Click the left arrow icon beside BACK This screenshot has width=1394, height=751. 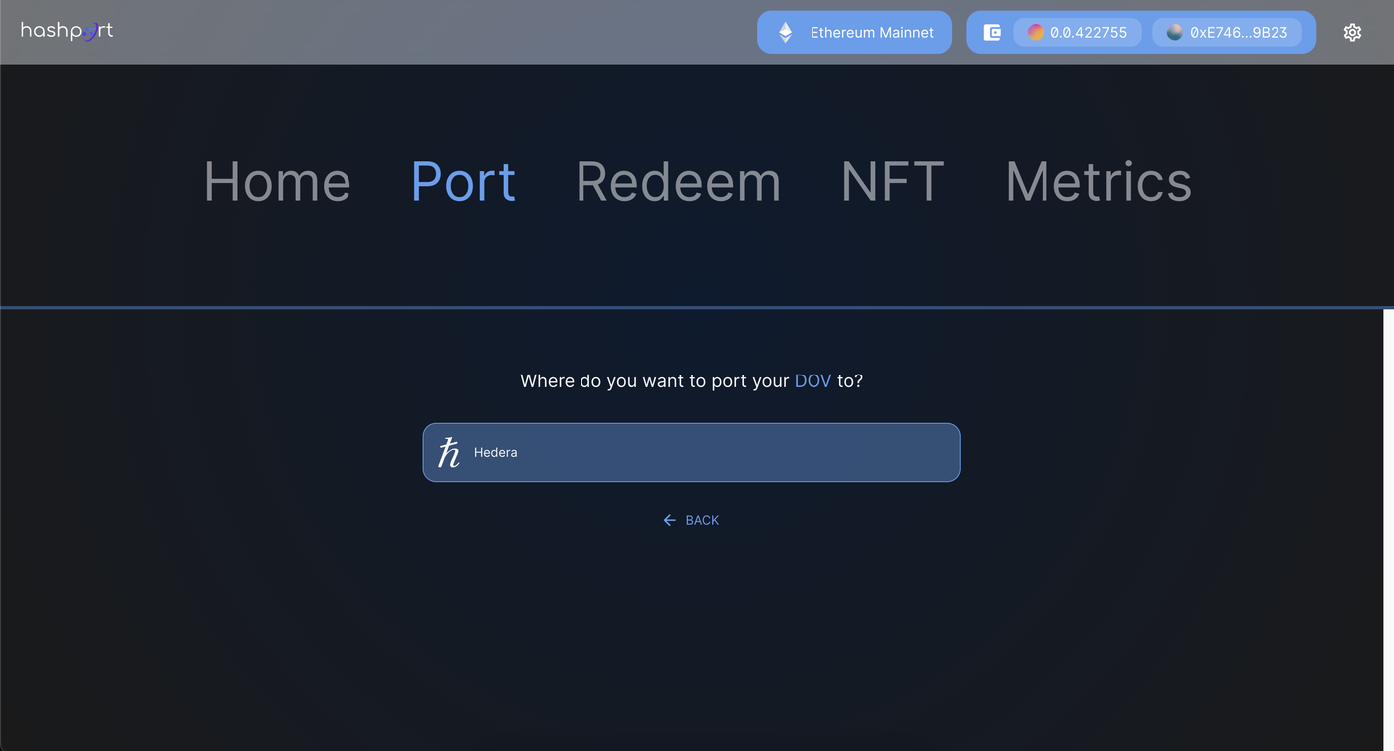[x=670, y=520]
